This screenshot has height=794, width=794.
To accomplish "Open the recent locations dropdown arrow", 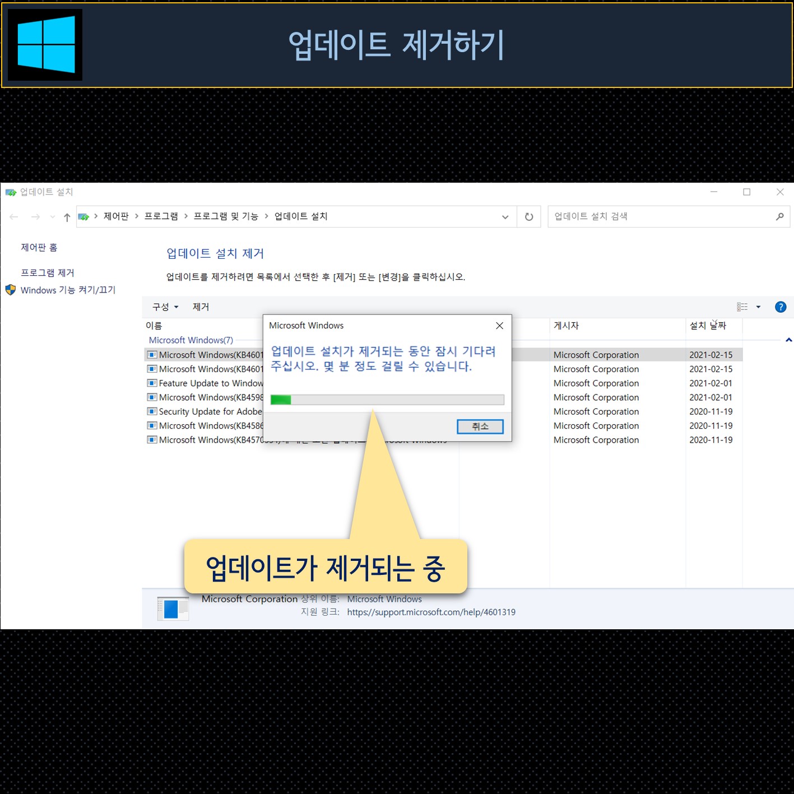I will coord(52,217).
